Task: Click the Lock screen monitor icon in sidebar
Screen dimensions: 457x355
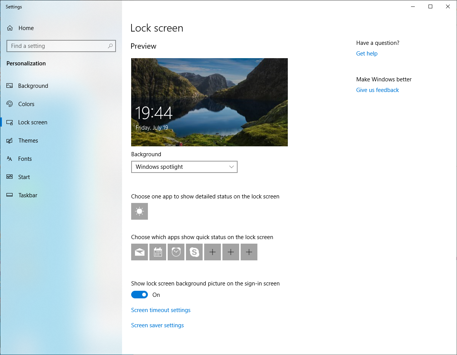Action: 10,122
